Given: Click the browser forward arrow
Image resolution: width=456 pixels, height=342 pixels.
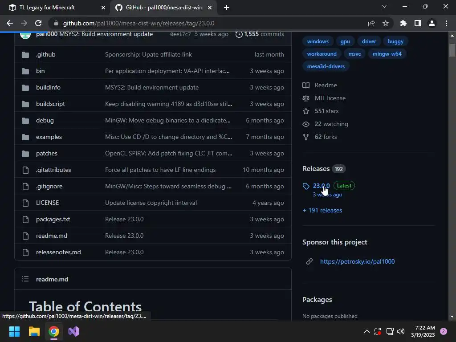Looking at the screenshot, I should [24, 23].
